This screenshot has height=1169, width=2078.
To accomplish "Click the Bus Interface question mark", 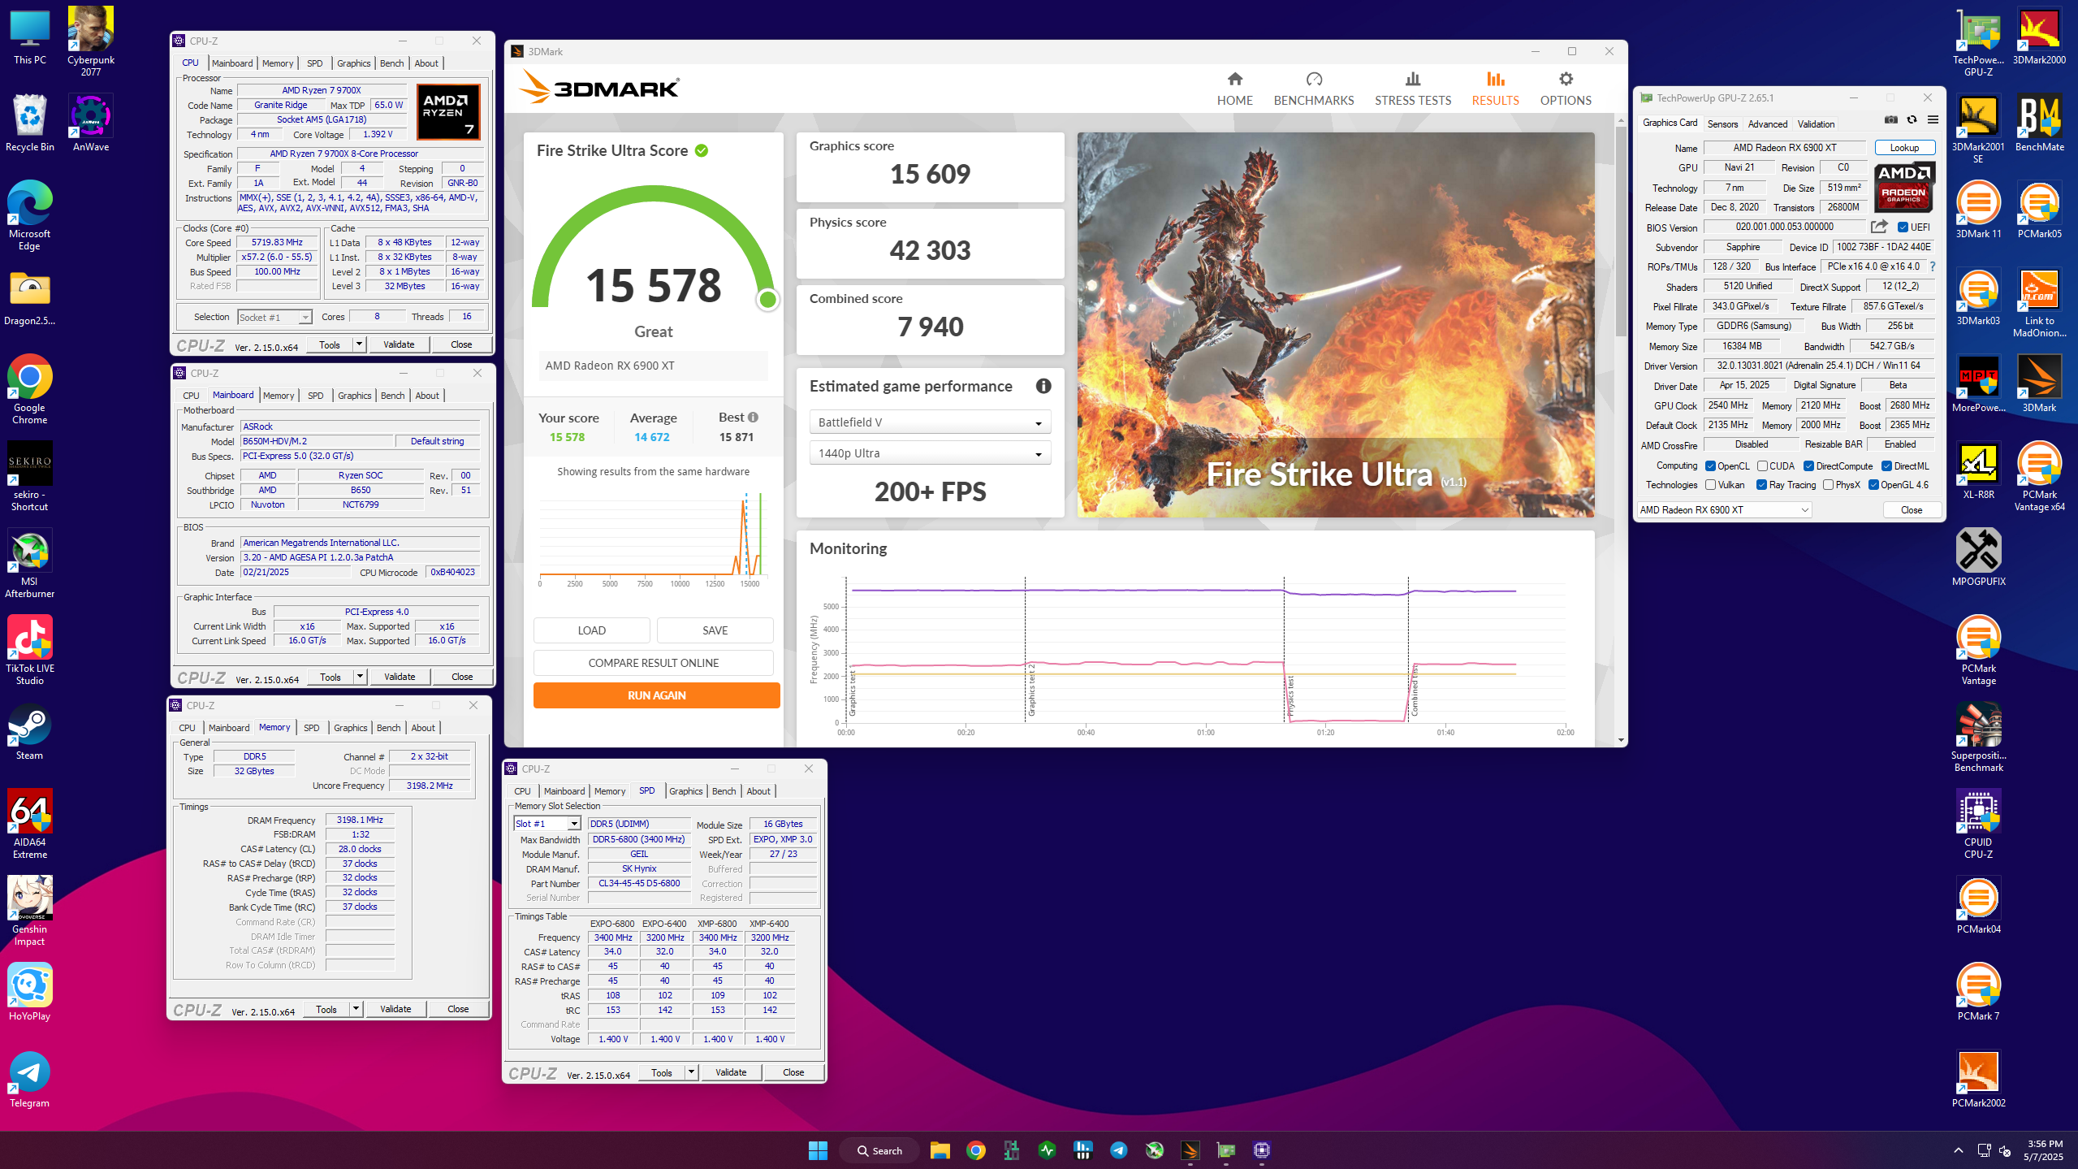I will 1933,266.
